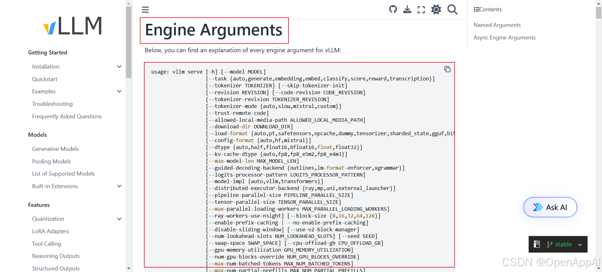Image resolution: width=602 pixels, height=272 pixels.
Task: Click the '--max-model-len MAX_MODEL_LEN' line
Action: click(252, 161)
